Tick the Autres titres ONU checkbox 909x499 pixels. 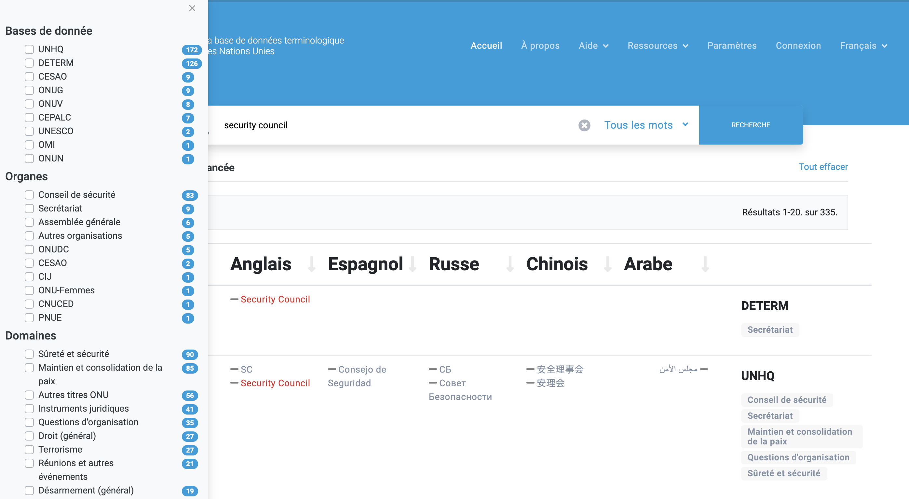(29, 395)
